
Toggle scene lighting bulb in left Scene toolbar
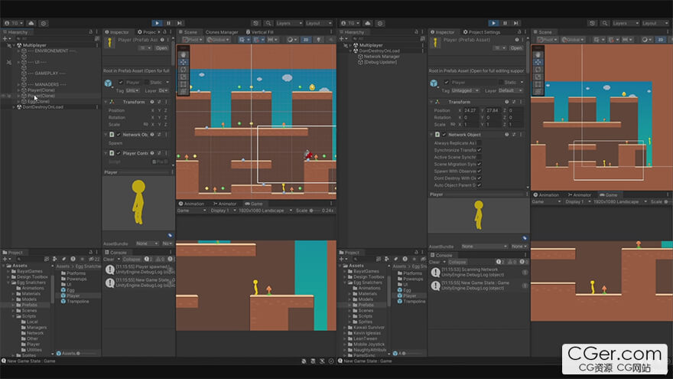[x=318, y=40]
